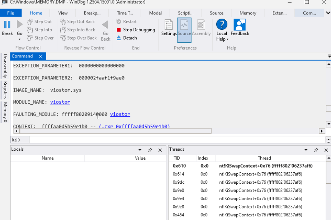Screen dimensions: 331x220
Task: Open the Settings preferences icon
Action: click(x=169, y=24)
